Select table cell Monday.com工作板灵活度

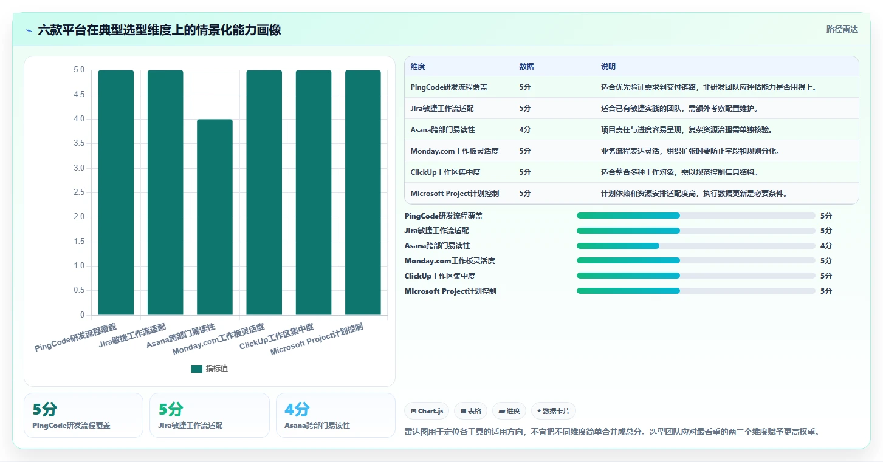pos(454,151)
